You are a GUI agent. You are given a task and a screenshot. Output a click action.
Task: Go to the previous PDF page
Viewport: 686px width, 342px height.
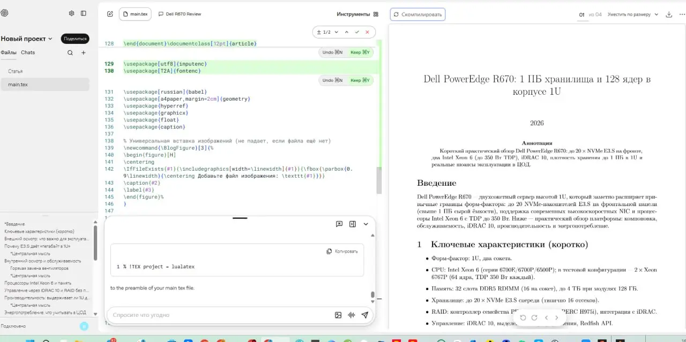[546, 317]
